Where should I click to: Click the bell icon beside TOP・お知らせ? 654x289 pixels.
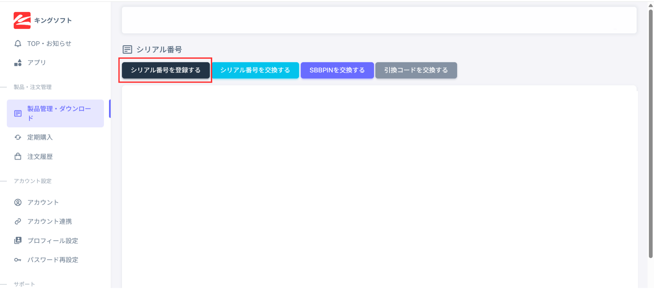(18, 44)
